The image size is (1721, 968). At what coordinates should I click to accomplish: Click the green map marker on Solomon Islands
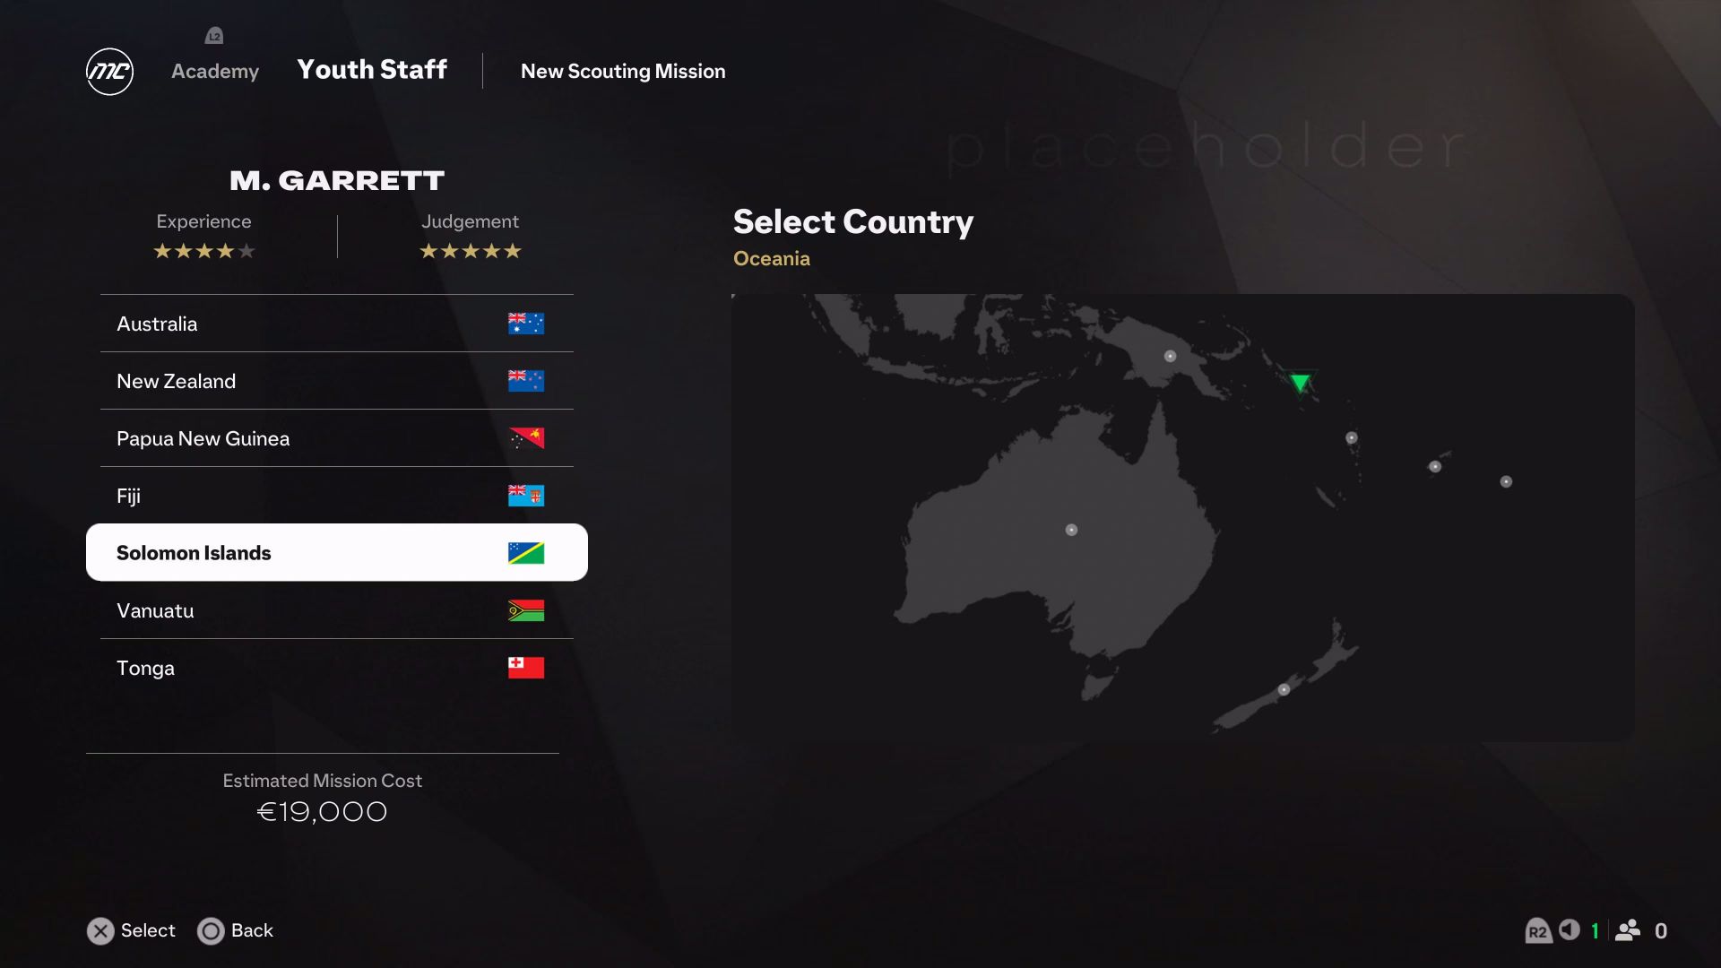coord(1301,383)
